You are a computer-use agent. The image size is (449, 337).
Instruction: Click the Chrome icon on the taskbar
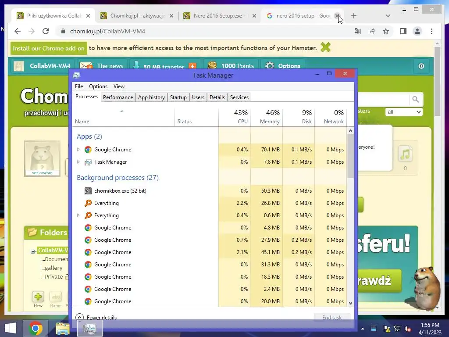[35, 328]
